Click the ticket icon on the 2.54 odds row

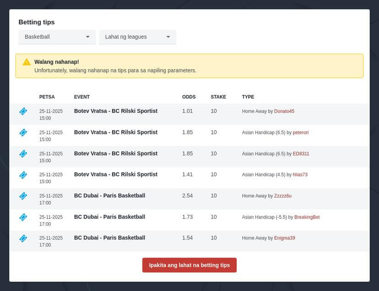tap(23, 196)
